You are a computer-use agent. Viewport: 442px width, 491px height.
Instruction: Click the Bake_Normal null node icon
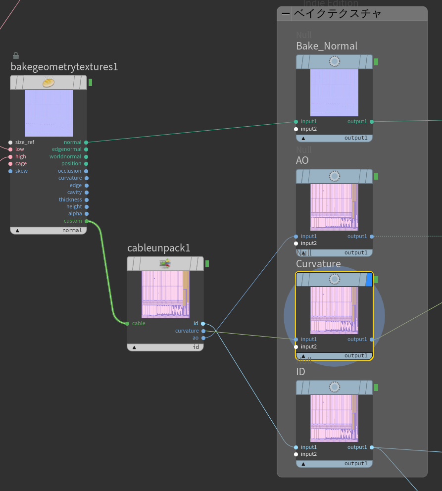[x=334, y=61]
